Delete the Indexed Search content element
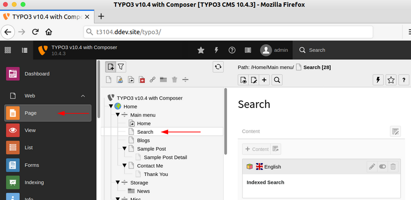This screenshot has width=411, height=200. [393, 166]
